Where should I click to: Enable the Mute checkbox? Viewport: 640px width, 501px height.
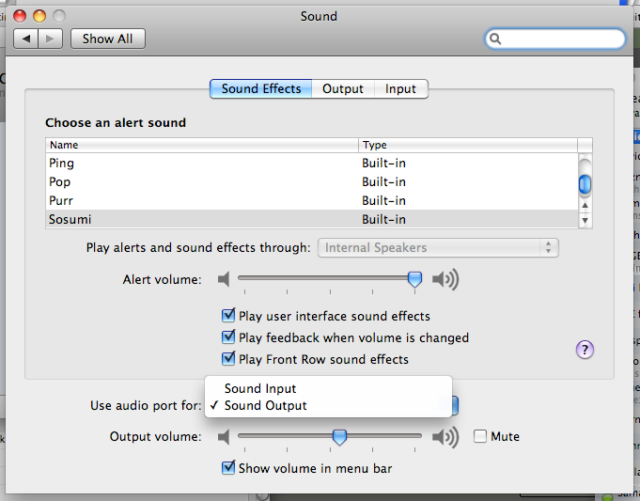(480, 436)
